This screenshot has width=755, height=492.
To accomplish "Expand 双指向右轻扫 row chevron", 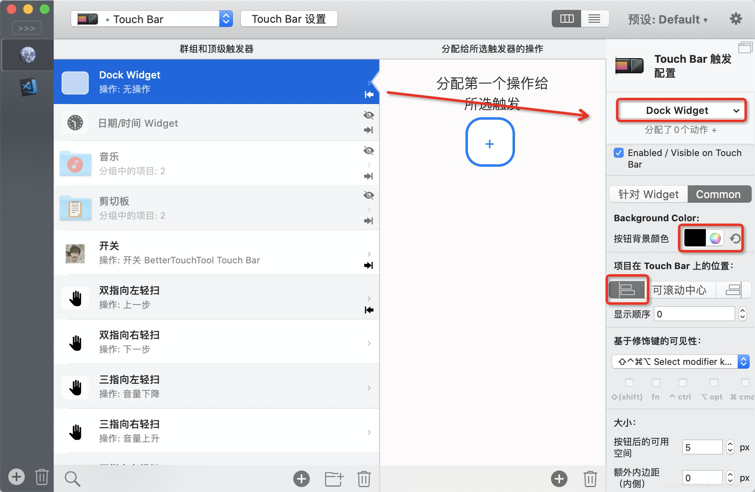I will click(369, 343).
